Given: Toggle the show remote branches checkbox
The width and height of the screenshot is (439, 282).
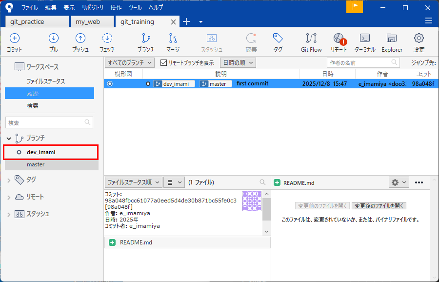Looking at the screenshot, I should click(x=164, y=63).
